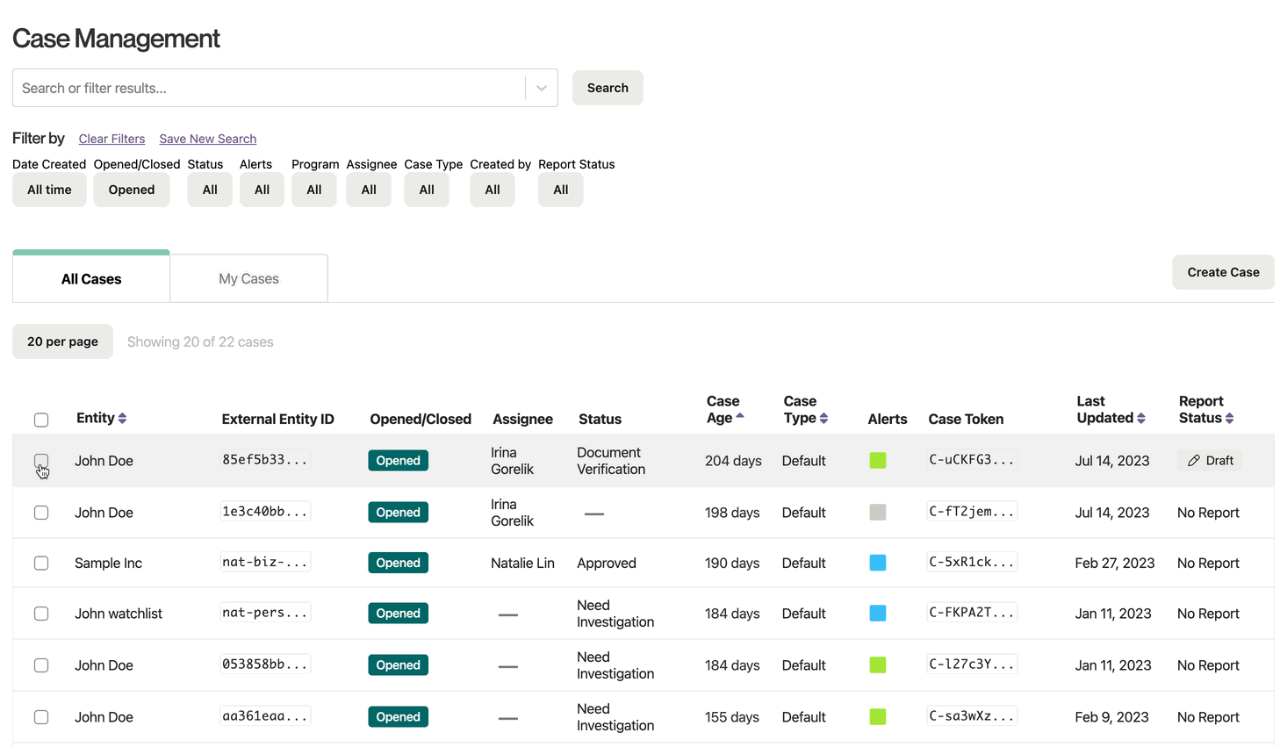This screenshot has height=747, width=1280.
Task: Open the Report Status filter dropdown
Action: coord(561,190)
